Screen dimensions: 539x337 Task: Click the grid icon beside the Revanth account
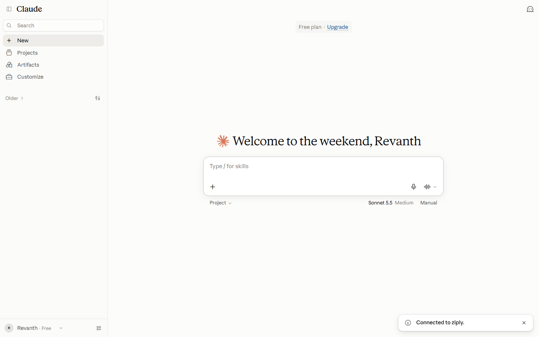pos(99,328)
